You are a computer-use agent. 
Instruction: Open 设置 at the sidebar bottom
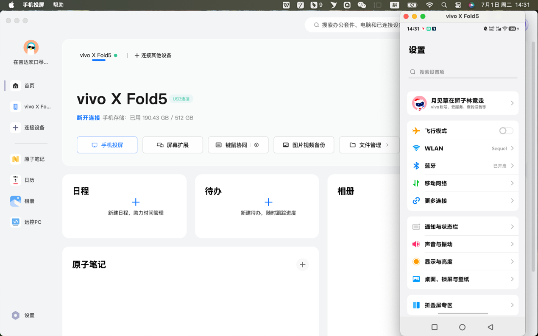(x=23, y=315)
